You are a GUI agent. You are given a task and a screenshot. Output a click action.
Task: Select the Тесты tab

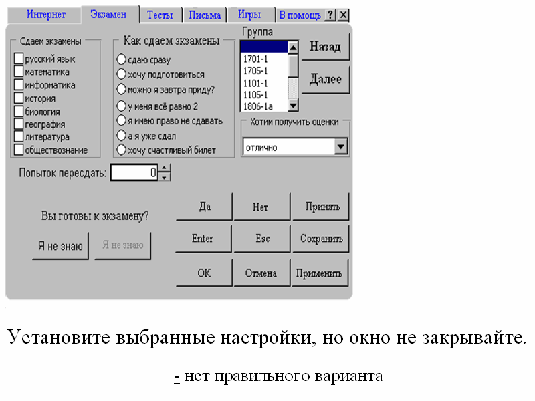pyautogui.click(x=160, y=15)
